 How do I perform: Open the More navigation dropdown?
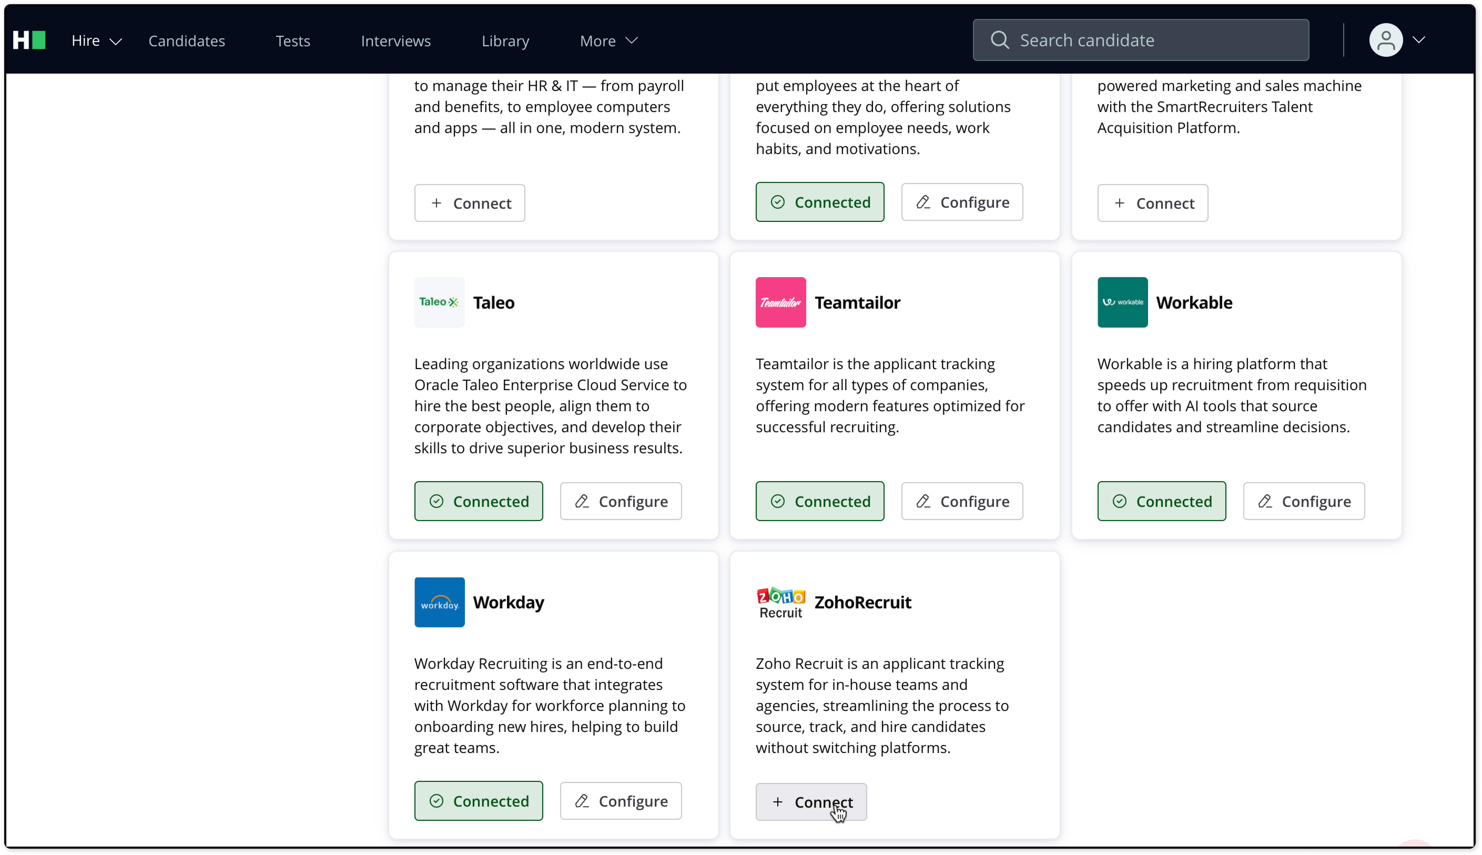click(608, 40)
